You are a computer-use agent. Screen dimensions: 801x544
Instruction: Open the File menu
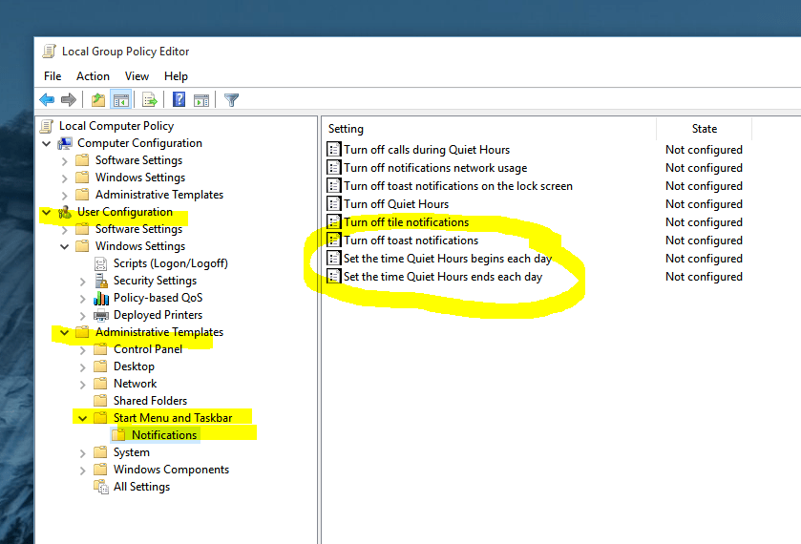tap(53, 76)
